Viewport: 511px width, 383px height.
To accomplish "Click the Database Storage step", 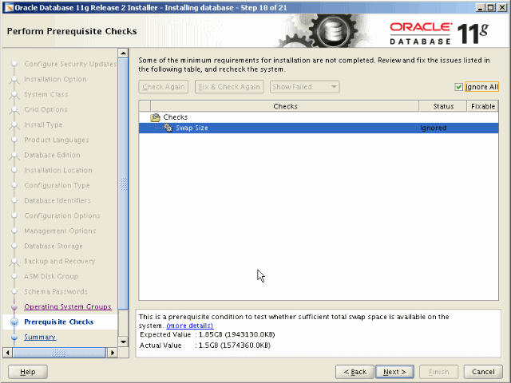I will (x=53, y=247).
